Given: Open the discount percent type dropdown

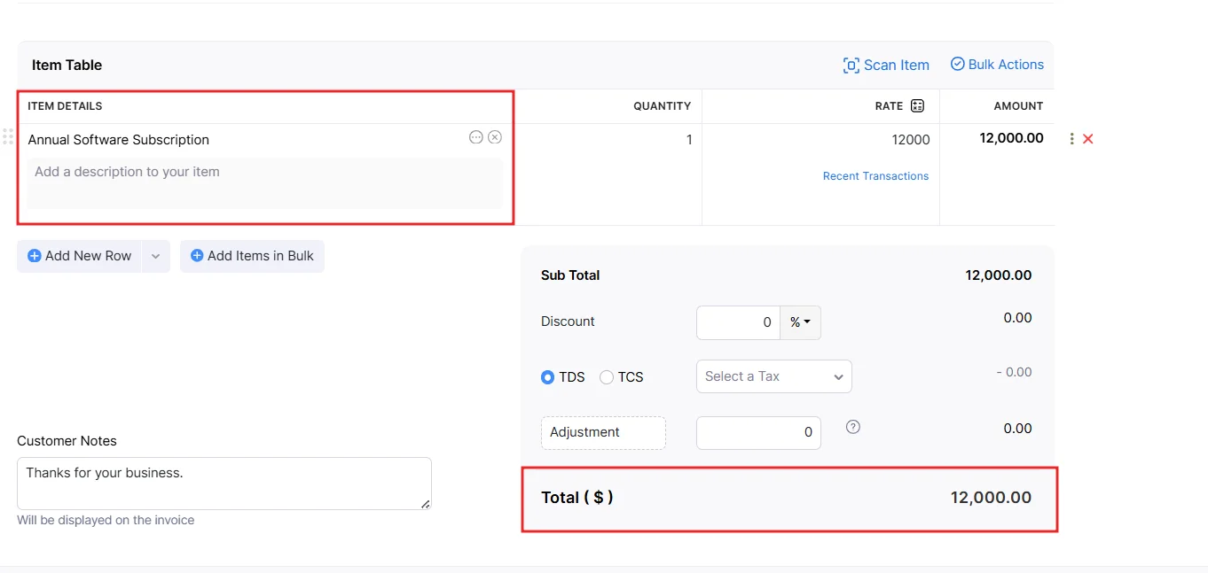Looking at the screenshot, I should 800,323.
